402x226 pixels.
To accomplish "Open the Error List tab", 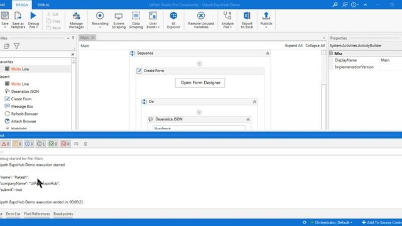I will [13, 213].
